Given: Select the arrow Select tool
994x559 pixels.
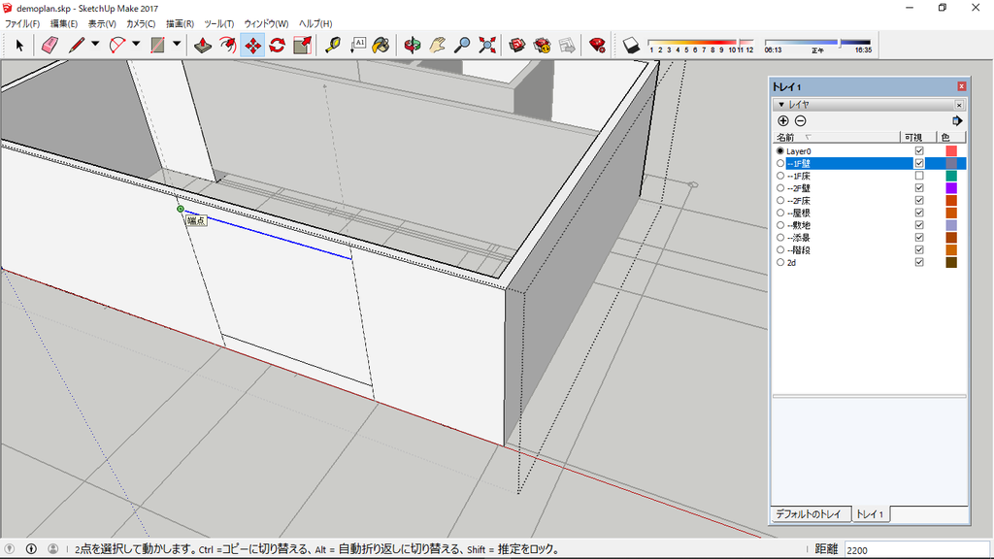Looking at the screenshot, I should [19, 45].
